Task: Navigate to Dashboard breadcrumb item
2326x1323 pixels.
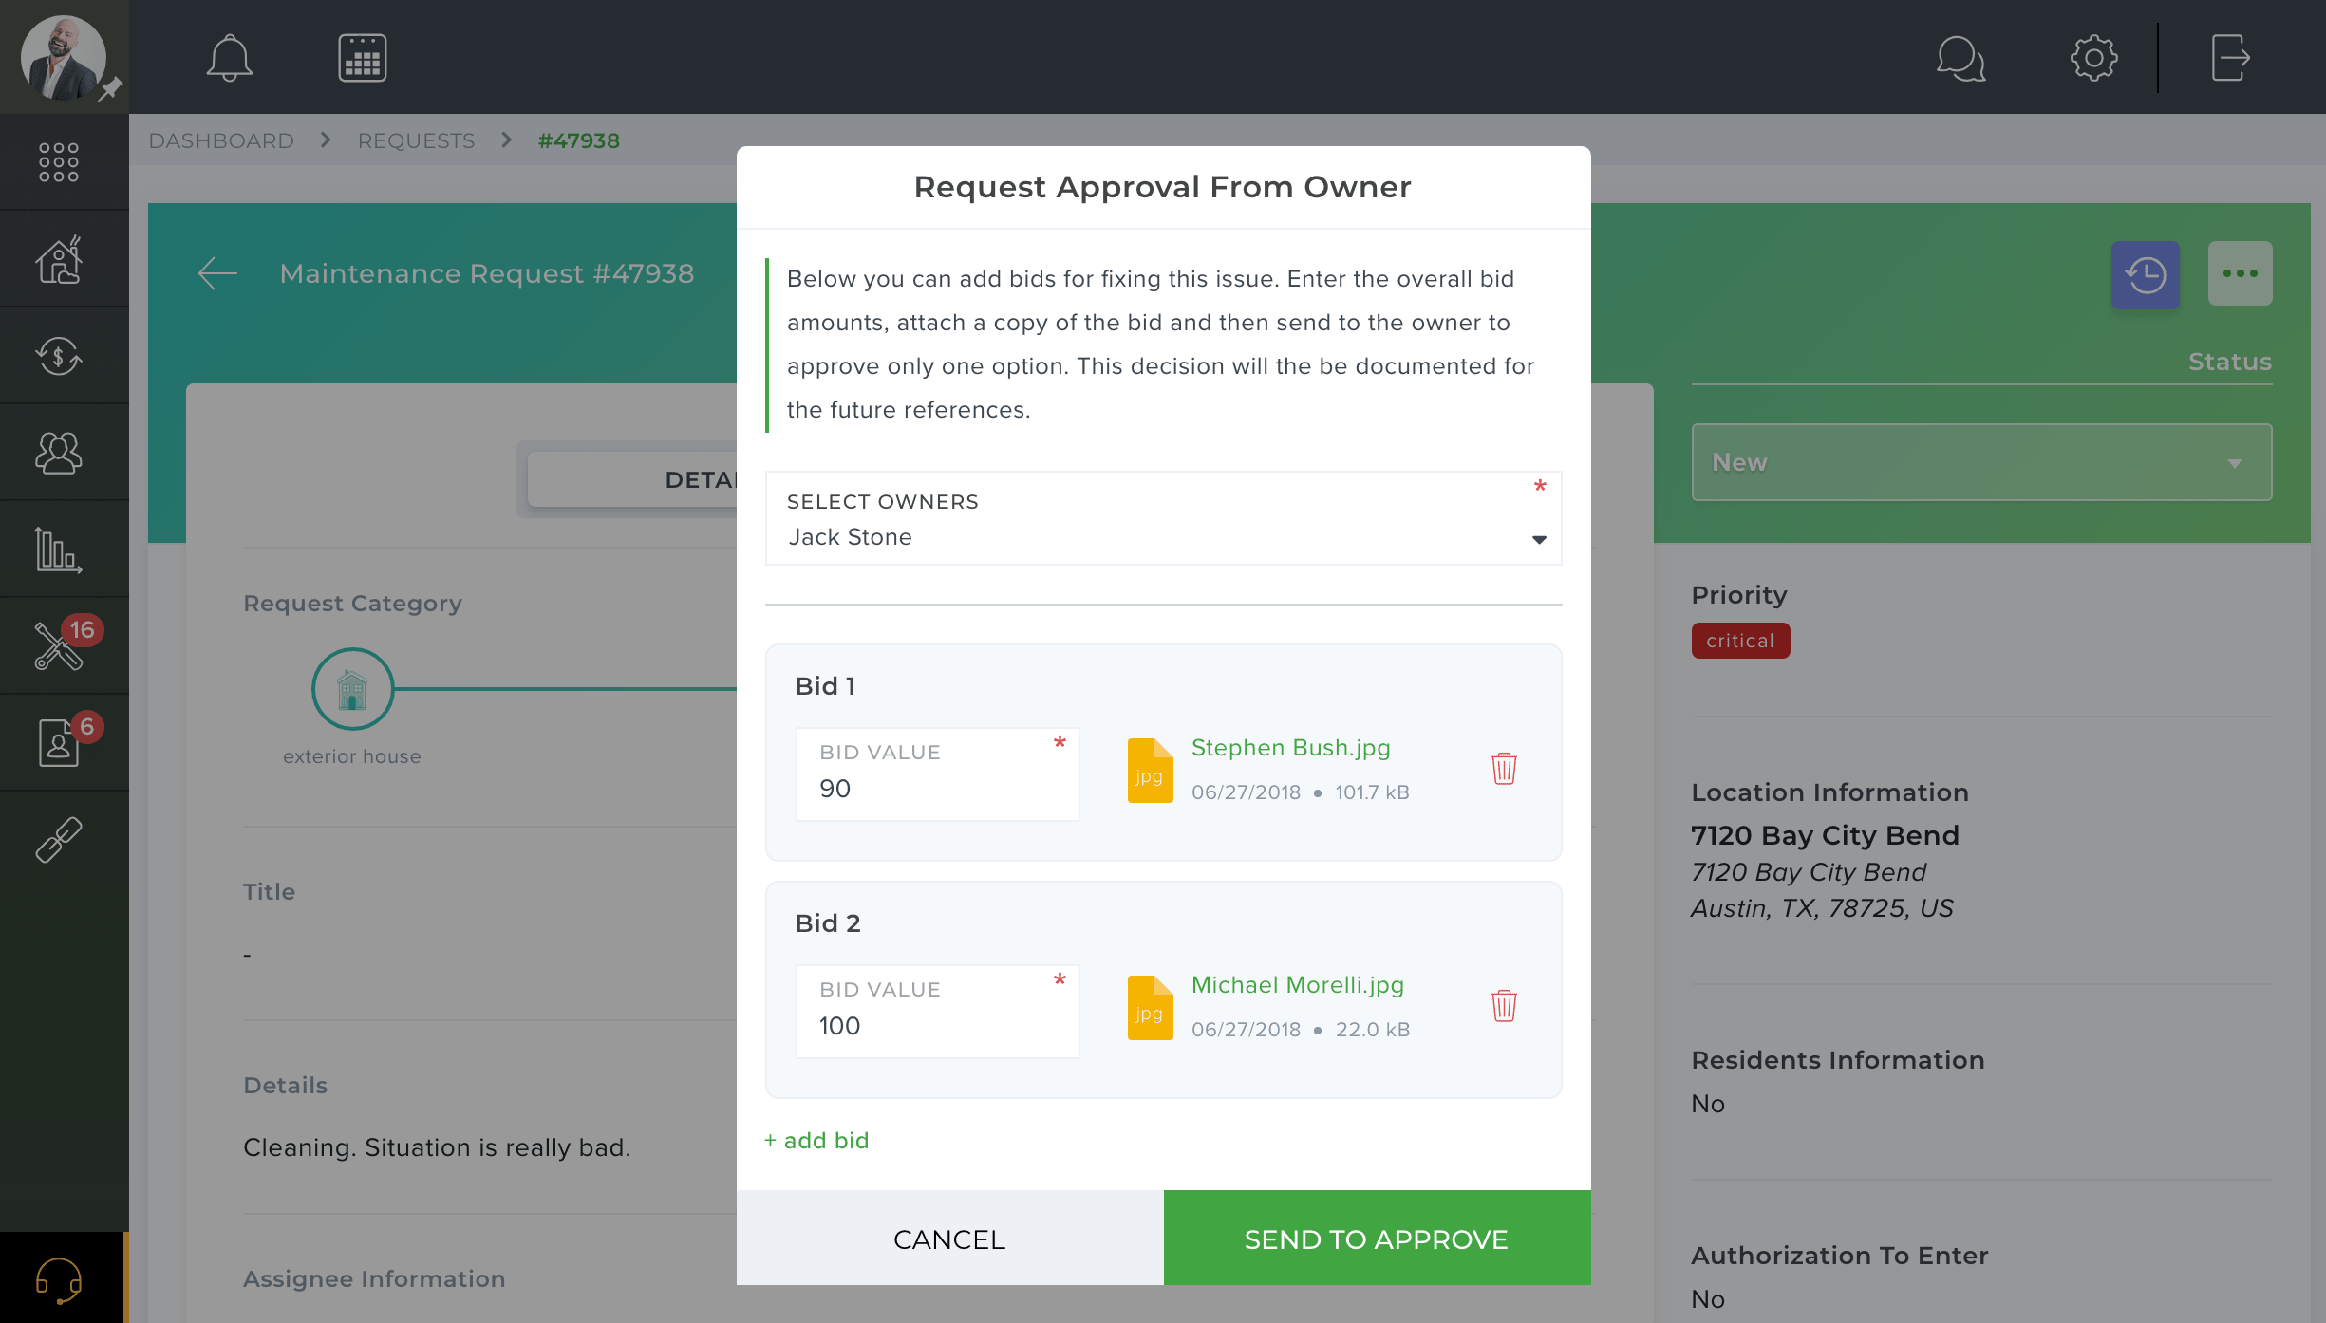Action: (222, 140)
